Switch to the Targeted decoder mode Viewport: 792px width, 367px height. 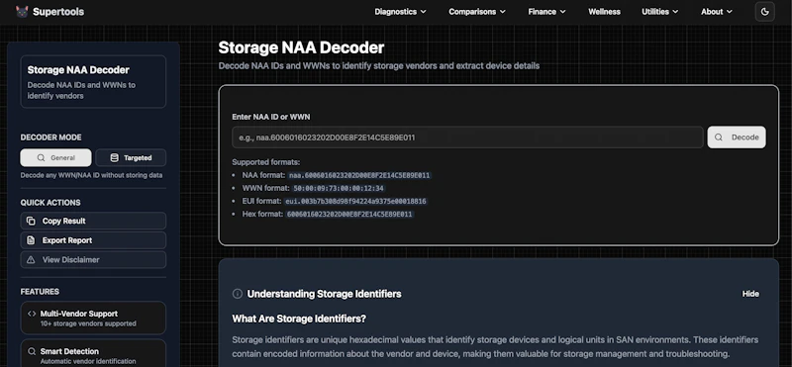point(131,158)
